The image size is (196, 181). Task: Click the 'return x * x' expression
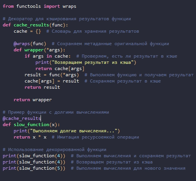[x=30, y=137]
